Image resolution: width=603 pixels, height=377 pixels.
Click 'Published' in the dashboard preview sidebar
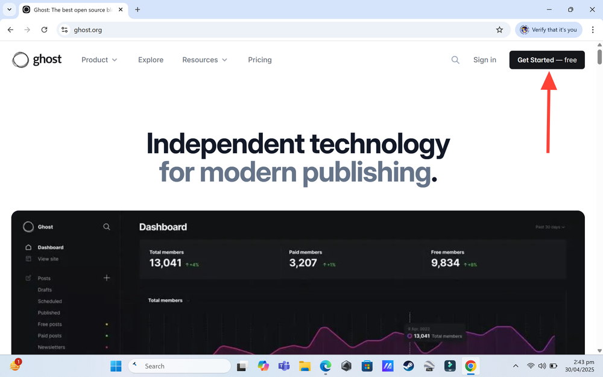[x=49, y=312]
